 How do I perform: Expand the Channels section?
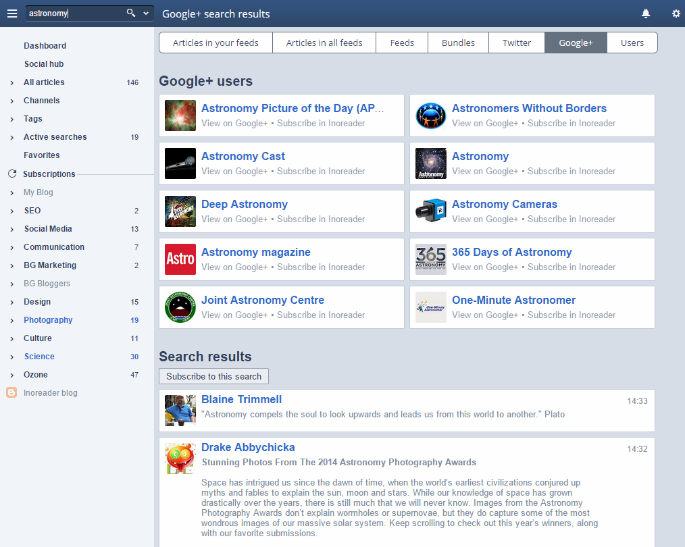11,101
